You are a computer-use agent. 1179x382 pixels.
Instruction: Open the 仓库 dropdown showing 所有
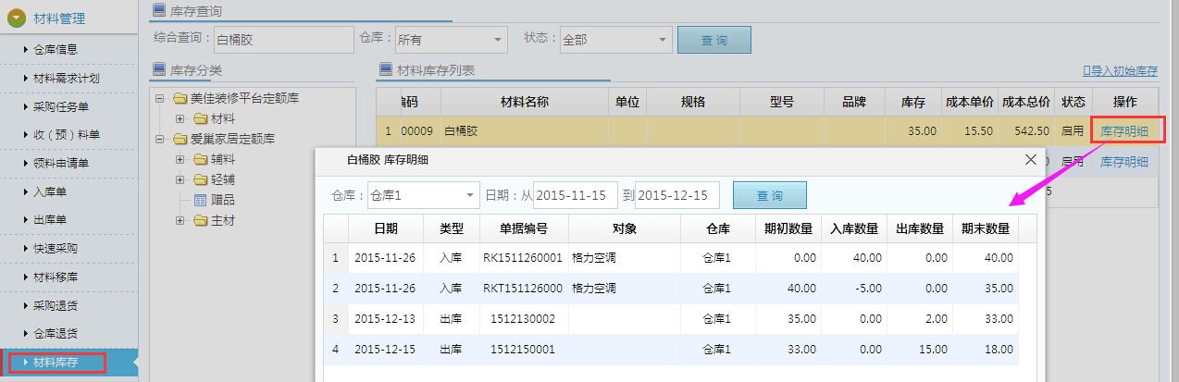point(499,40)
